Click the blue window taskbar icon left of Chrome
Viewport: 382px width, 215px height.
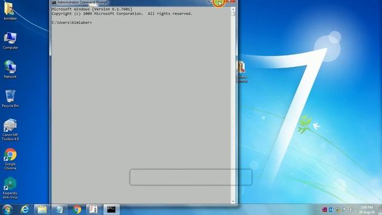coord(59,210)
